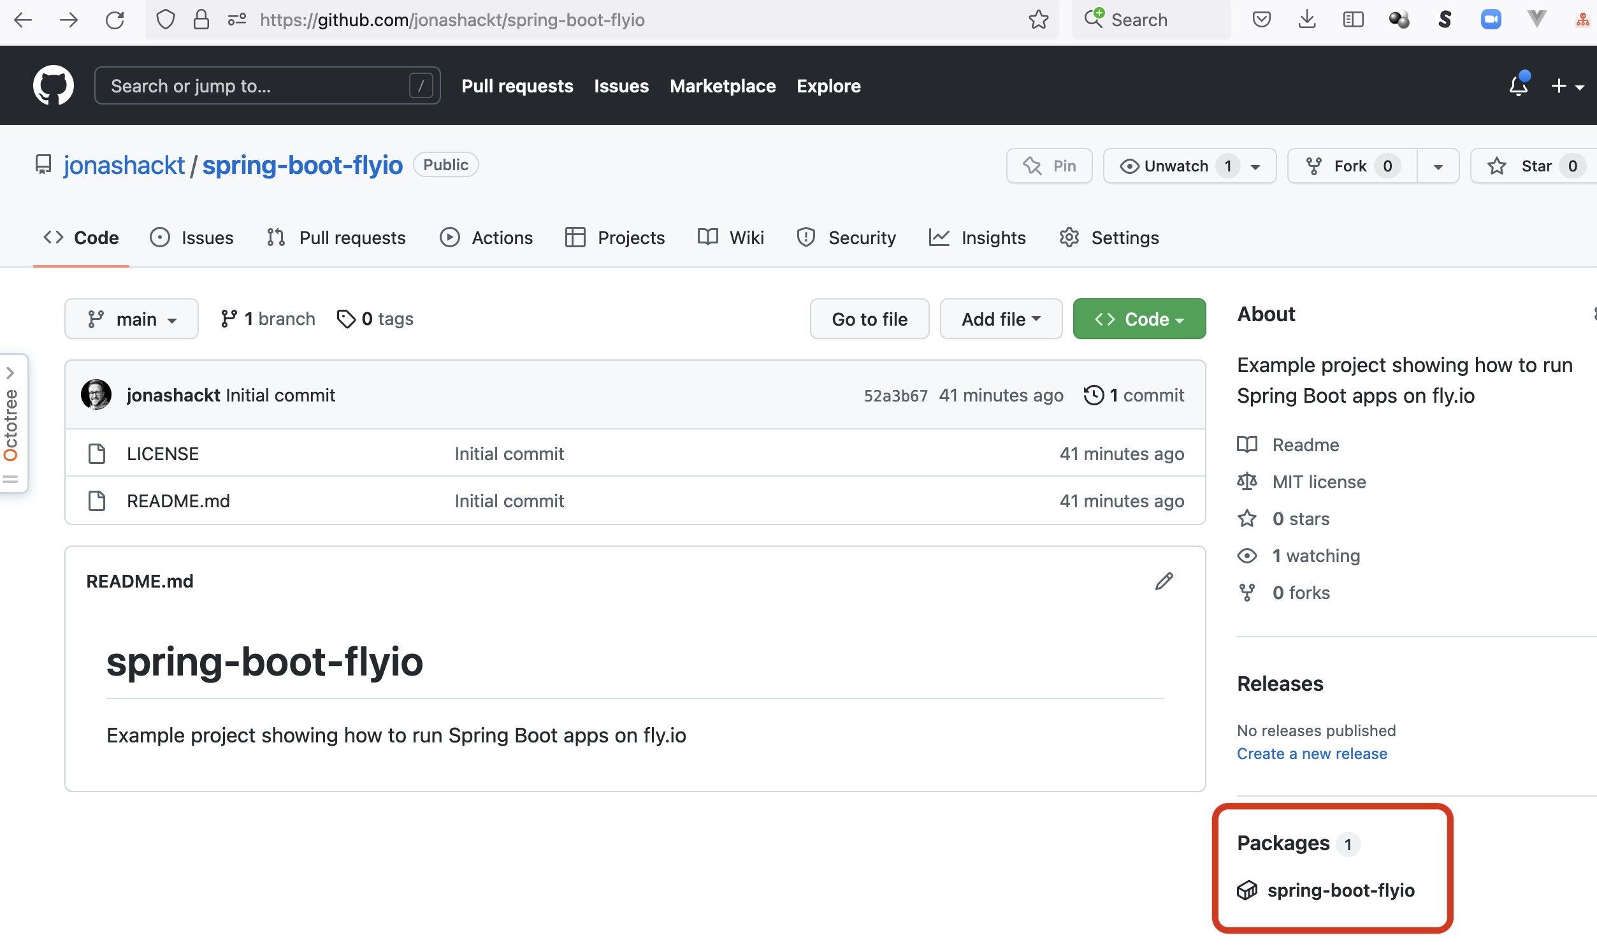1597x947 pixels.
Task: Click the LICENSE file document icon
Action: click(x=97, y=453)
